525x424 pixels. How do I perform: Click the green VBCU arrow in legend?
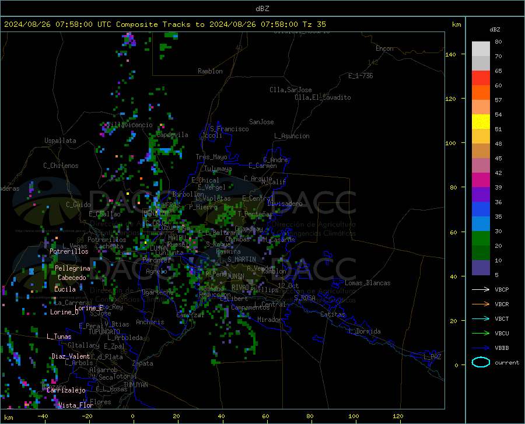pos(481,334)
